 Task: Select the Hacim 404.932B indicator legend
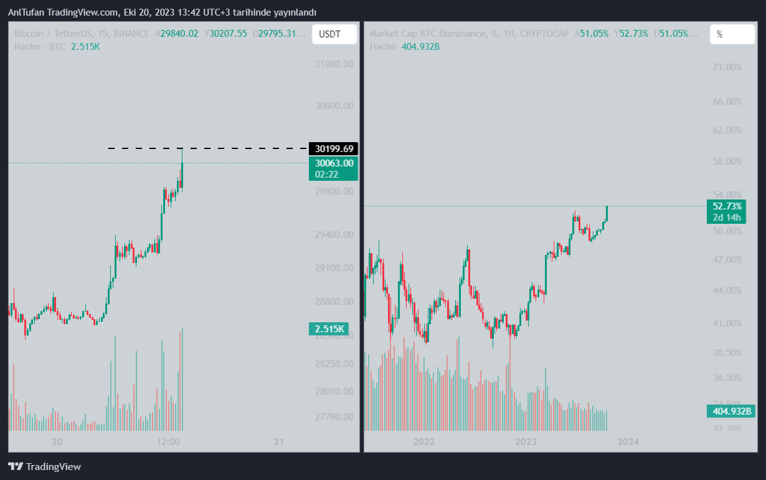(404, 47)
